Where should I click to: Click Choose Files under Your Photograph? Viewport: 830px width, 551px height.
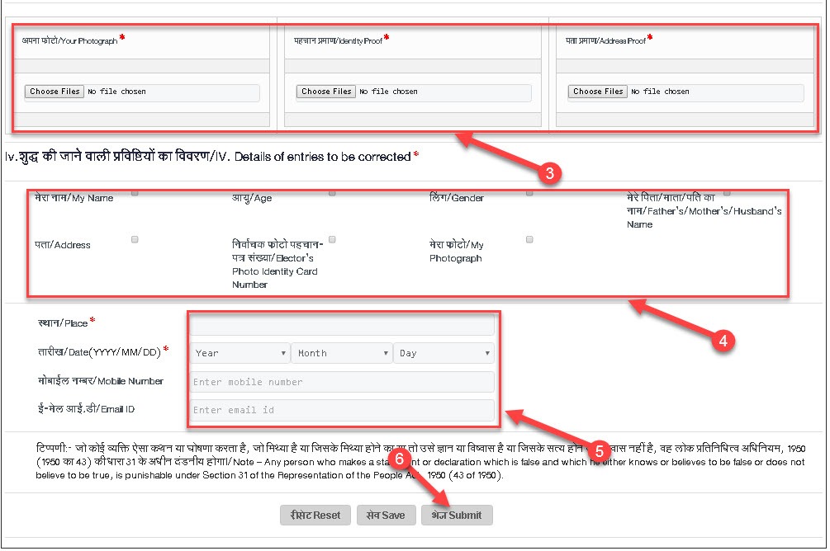pyautogui.click(x=55, y=92)
